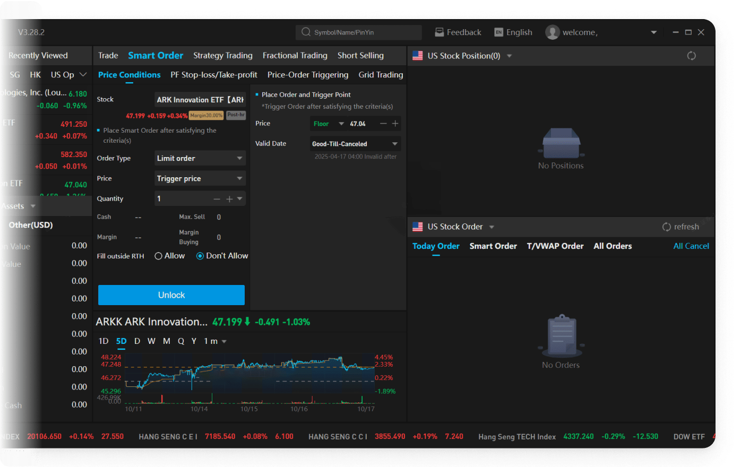Click the 582.350 watchlist price row
The height and width of the screenshot is (467, 741).
(x=46, y=160)
